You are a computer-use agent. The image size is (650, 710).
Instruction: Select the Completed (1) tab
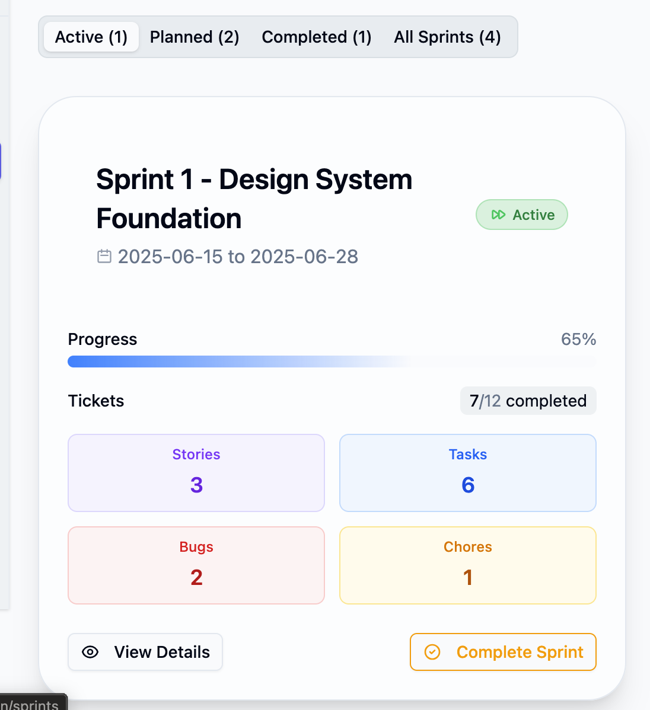tap(316, 37)
